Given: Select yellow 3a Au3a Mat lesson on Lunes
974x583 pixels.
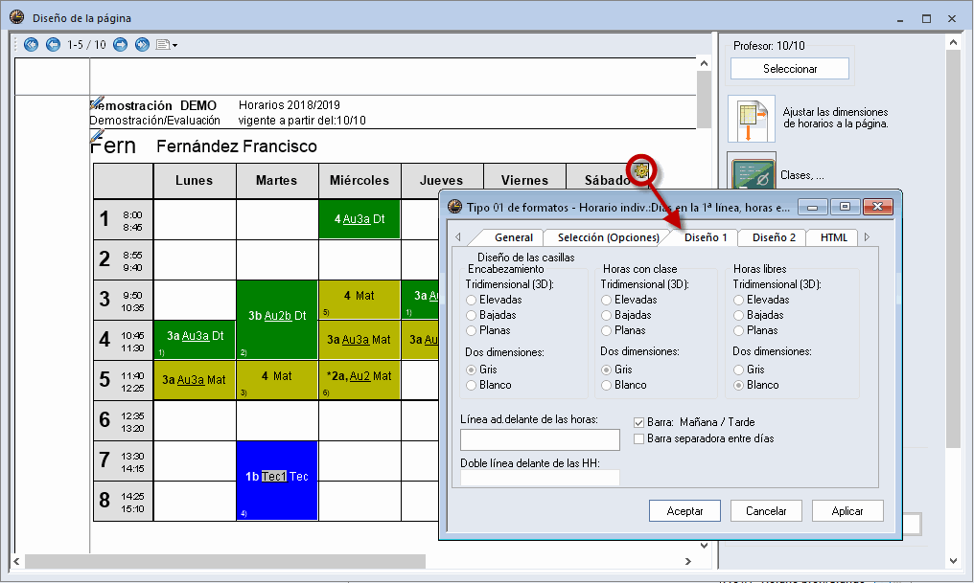Looking at the screenshot, I should 195,379.
